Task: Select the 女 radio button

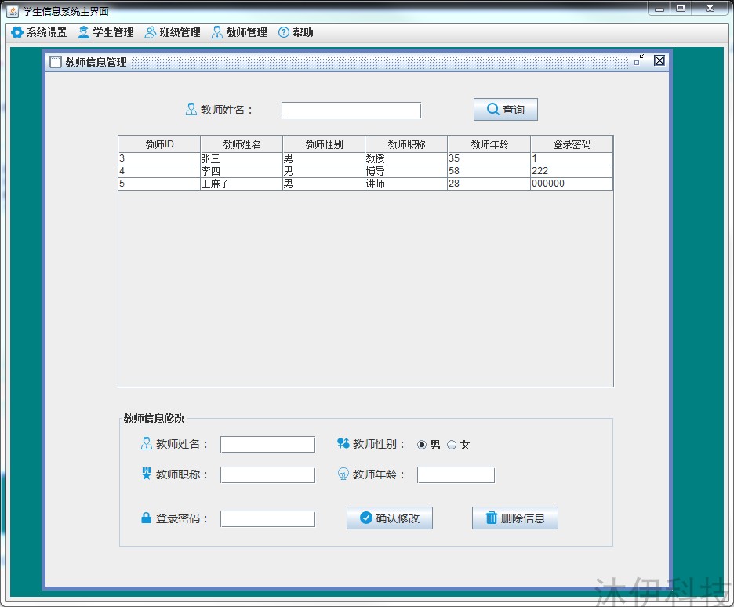Action: [x=452, y=445]
